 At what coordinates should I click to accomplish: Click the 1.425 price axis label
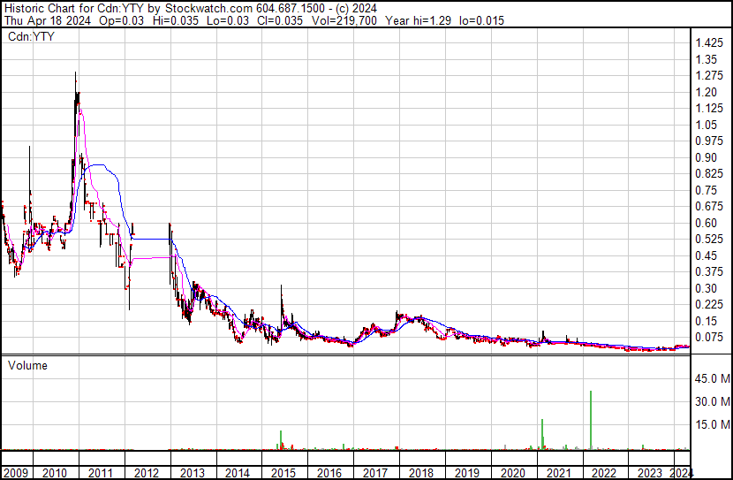709,43
